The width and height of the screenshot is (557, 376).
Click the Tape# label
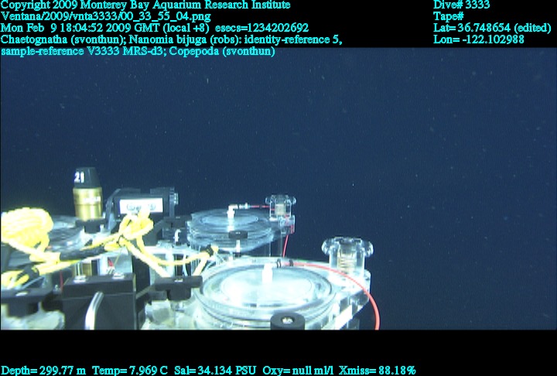tap(449, 16)
